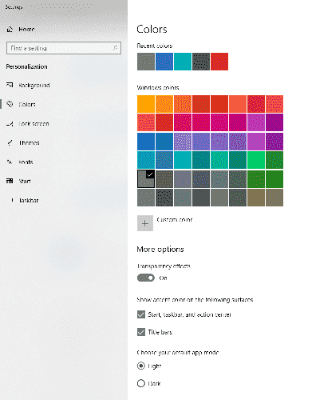Choose plain teal swatch in fourth row

point(183,160)
